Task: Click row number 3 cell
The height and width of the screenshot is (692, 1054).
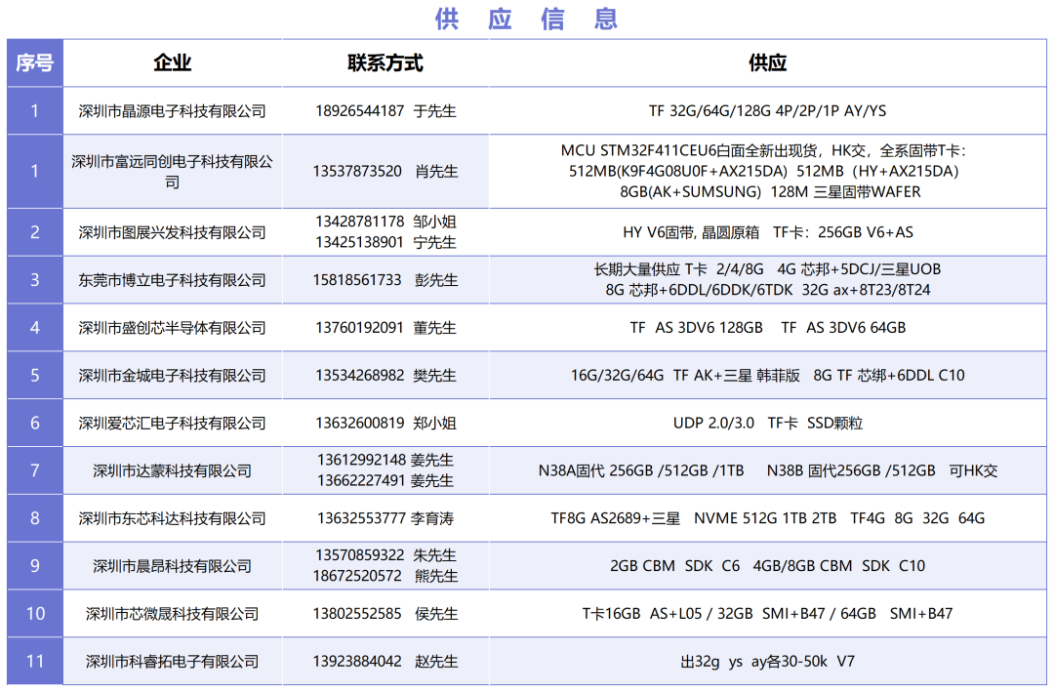Action: point(35,280)
